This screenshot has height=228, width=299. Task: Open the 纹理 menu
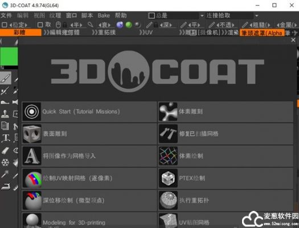point(55,15)
